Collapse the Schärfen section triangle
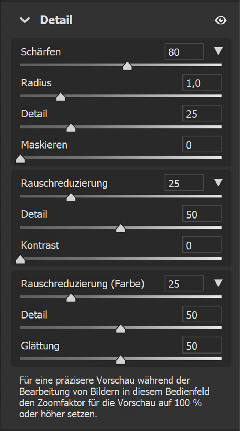240x431 pixels. pos(218,51)
